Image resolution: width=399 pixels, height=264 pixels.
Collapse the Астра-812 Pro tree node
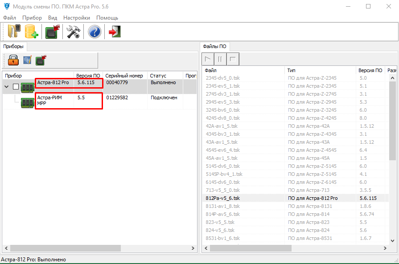click(7, 87)
